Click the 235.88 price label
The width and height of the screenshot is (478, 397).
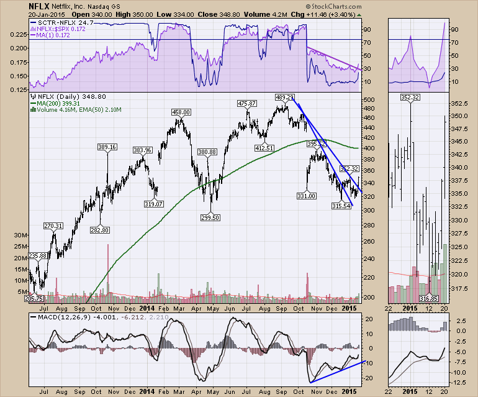[x=38, y=256]
